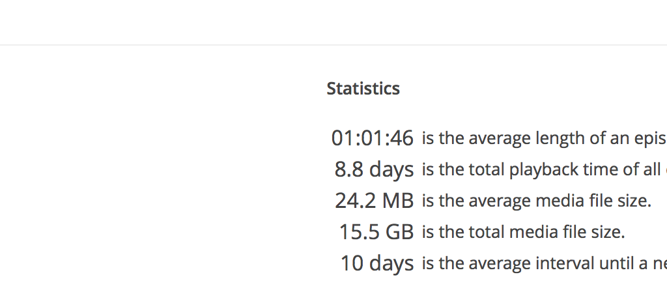Click the 8.8 days playback value

click(374, 169)
